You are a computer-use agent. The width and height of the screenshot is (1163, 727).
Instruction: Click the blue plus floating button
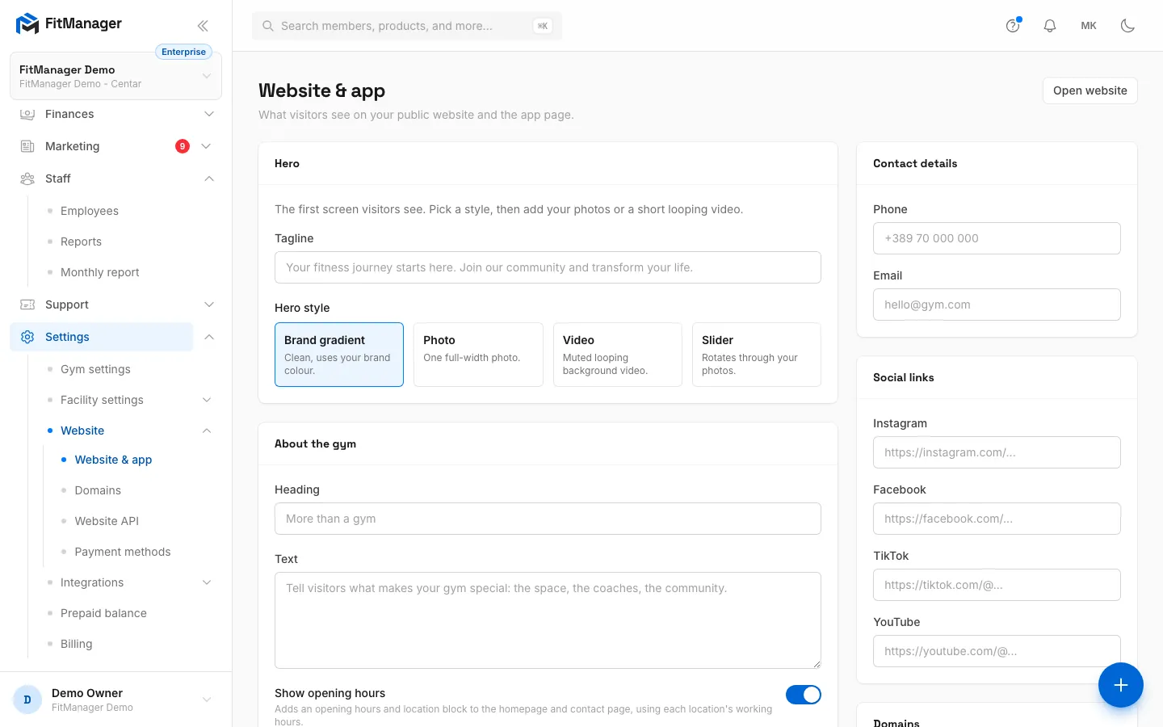tap(1120, 685)
